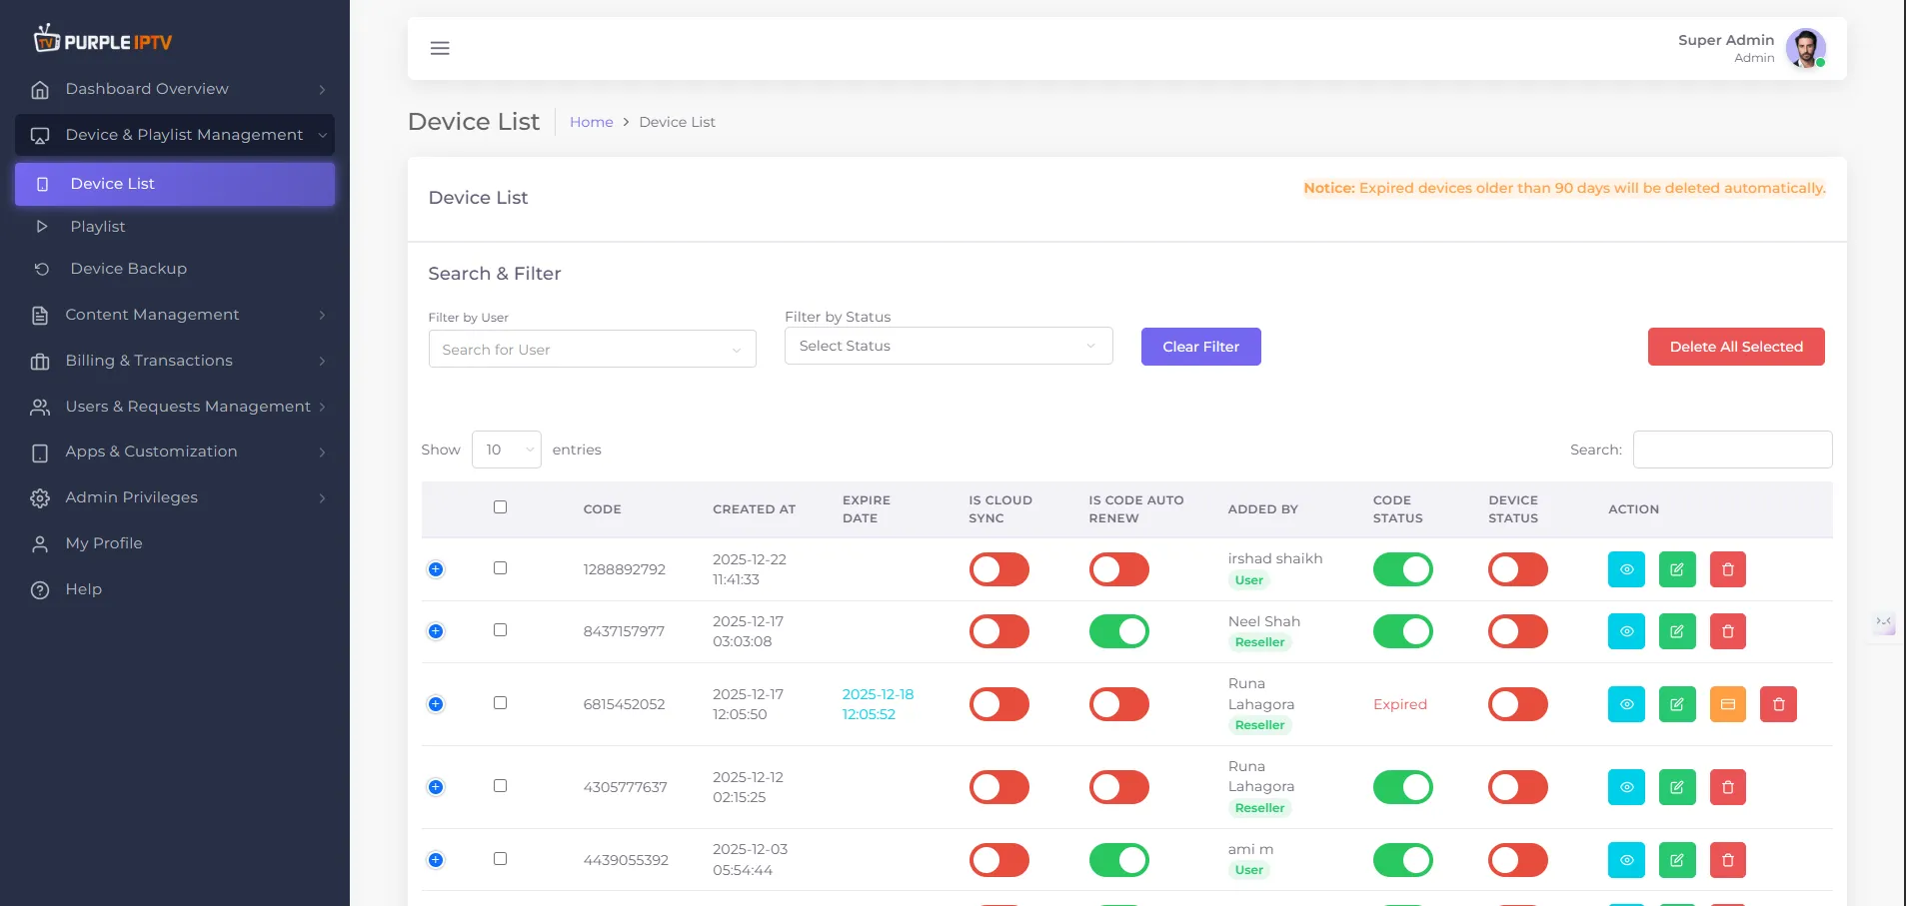Follow the Home breadcrumb link
The width and height of the screenshot is (1906, 906).
(591, 122)
